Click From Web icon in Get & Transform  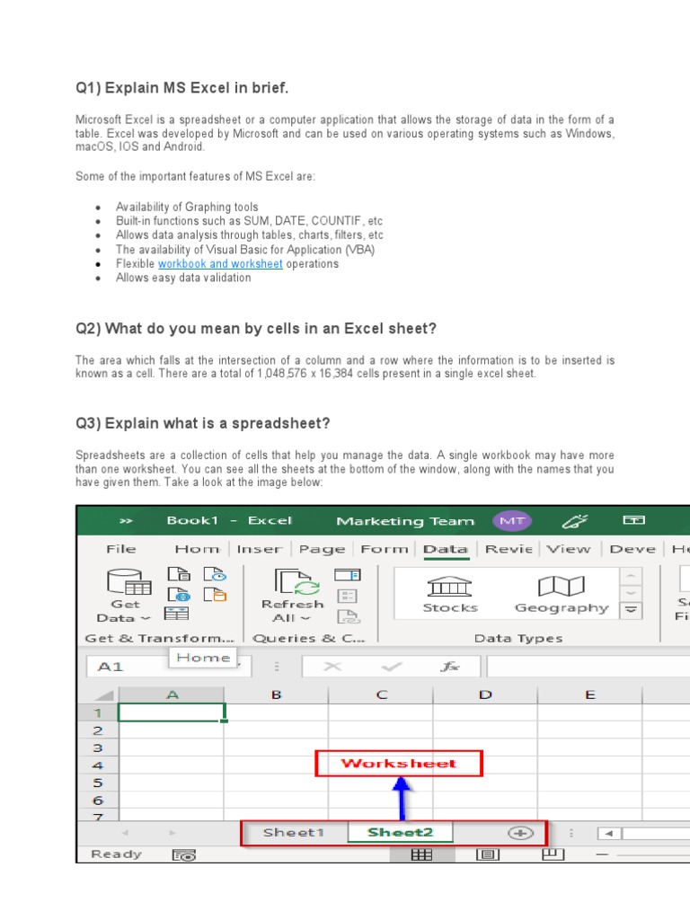pyautogui.click(x=179, y=595)
